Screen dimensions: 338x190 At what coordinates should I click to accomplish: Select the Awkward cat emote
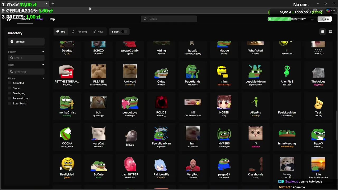pyautogui.click(x=130, y=72)
